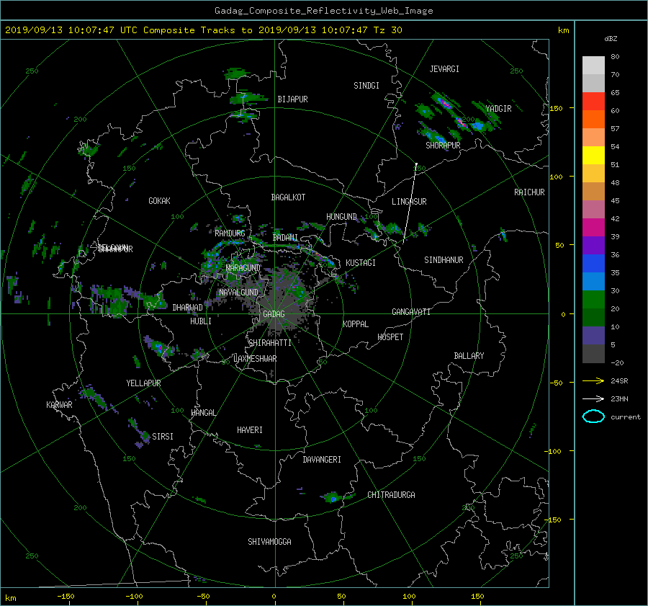
Task: Click the HANGAL city label
Action: point(204,413)
